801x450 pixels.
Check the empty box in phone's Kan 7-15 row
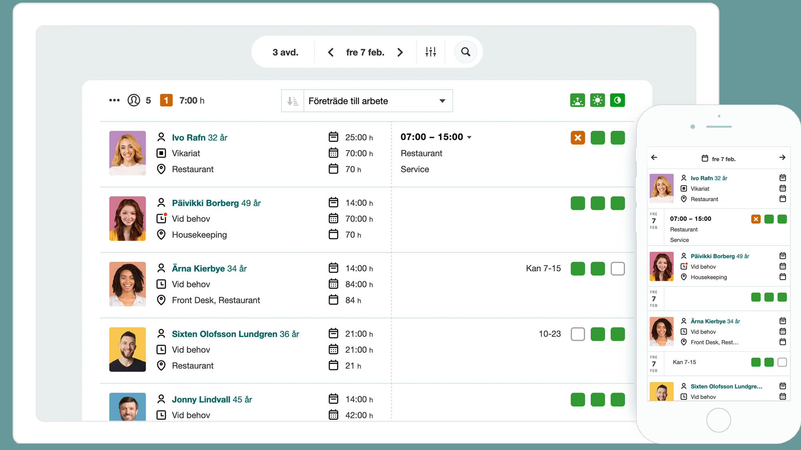click(782, 362)
